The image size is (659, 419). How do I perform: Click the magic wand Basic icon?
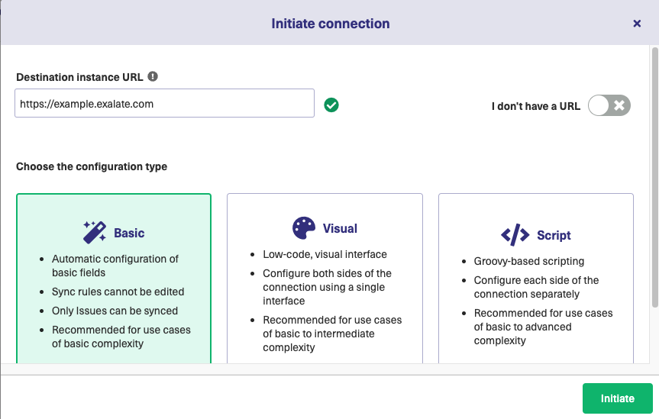[x=95, y=232]
